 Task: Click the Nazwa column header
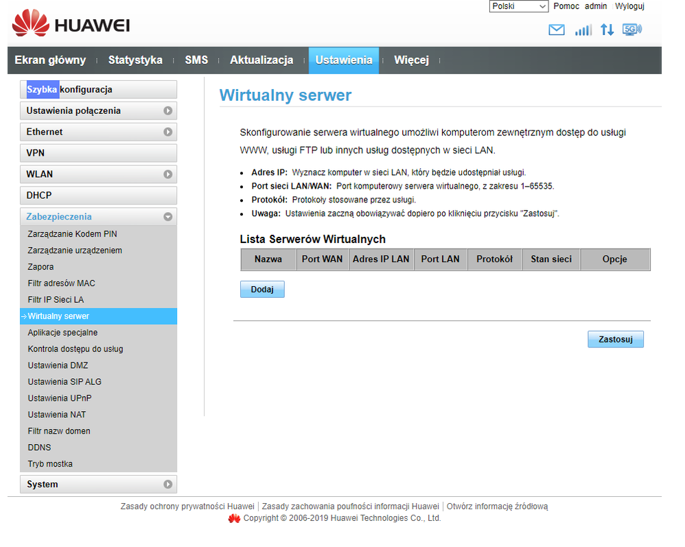tap(268, 259)
